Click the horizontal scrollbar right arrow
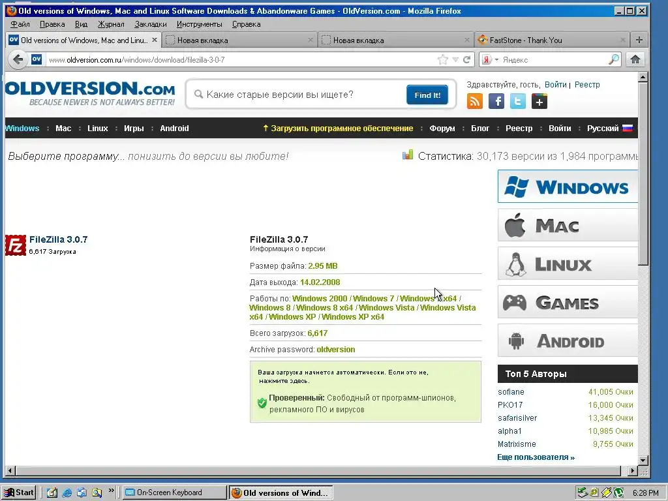This screenshot has width=668, height=501. click(633, 471)
